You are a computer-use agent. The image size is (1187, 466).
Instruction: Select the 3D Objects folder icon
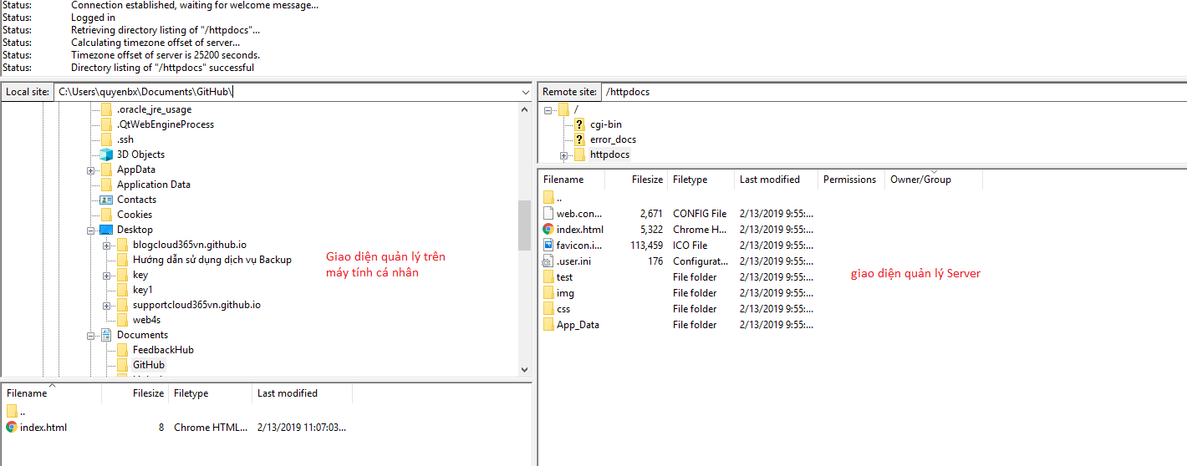pyautogui.click(x=106, y=154)
